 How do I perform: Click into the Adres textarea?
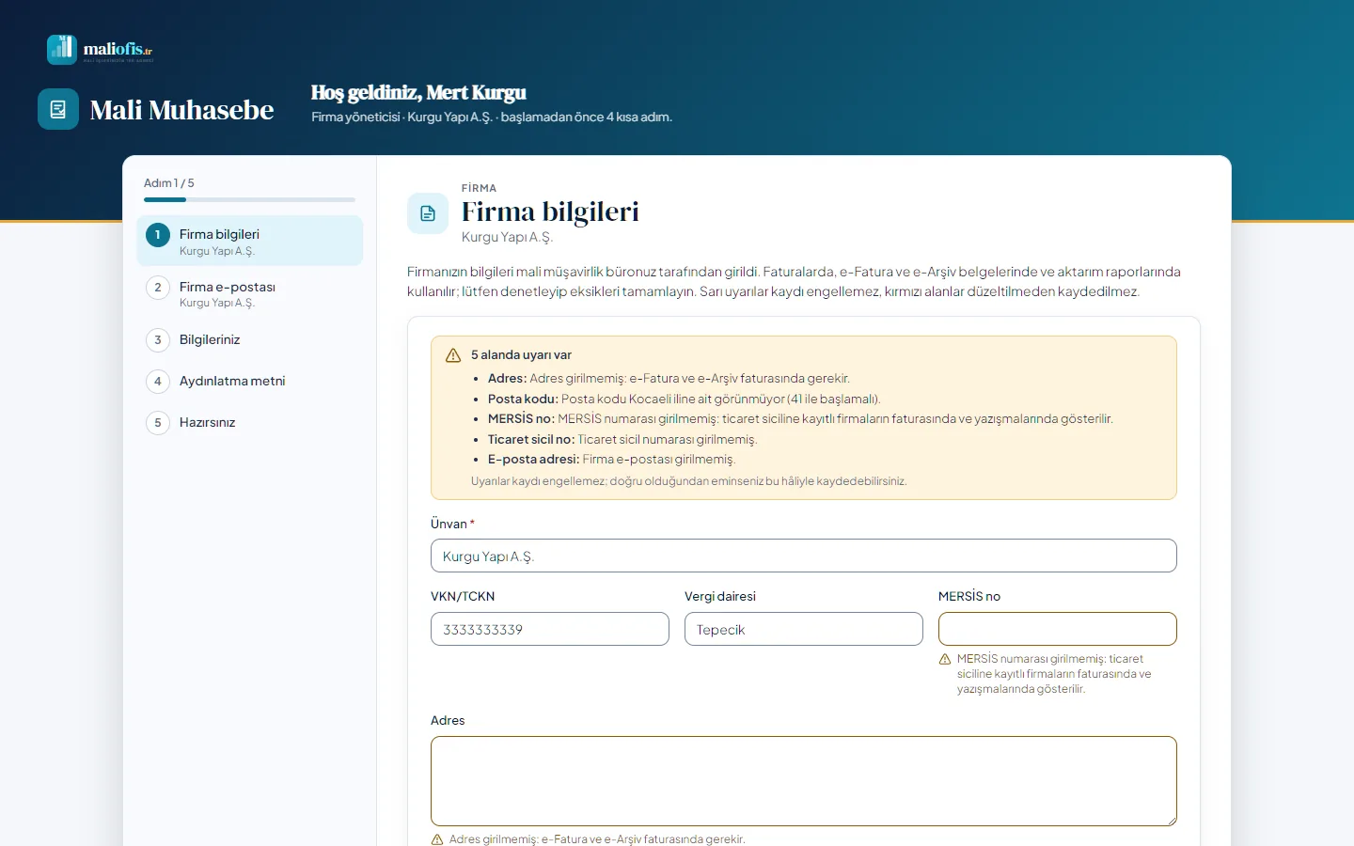(x=804, y=781)
